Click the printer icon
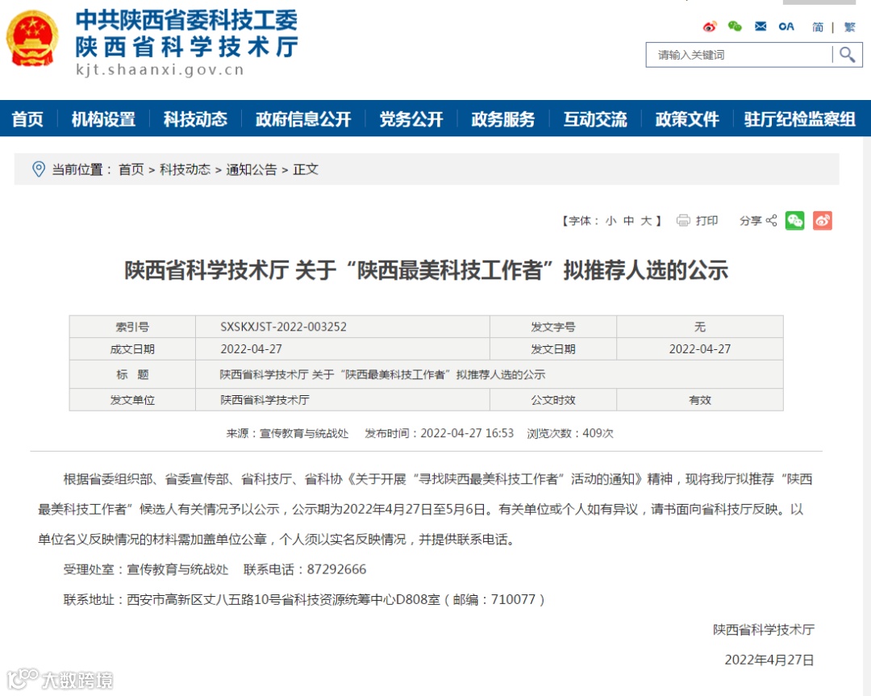 (683, 220)
